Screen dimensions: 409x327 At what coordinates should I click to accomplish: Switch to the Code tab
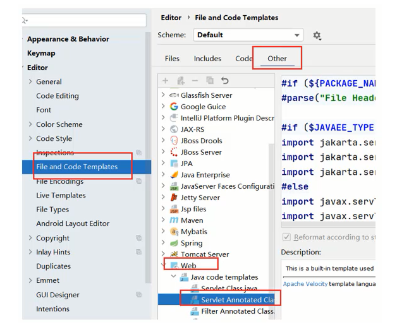[x=243, y=58]
